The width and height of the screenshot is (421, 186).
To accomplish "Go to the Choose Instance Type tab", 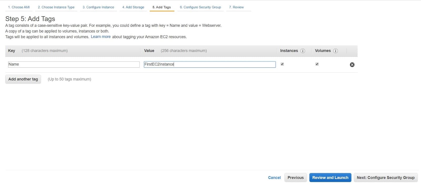I will tap(56, 7).
